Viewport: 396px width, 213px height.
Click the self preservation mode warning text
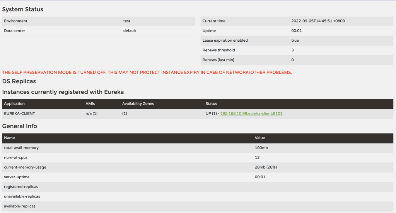(x=147, y=72)
